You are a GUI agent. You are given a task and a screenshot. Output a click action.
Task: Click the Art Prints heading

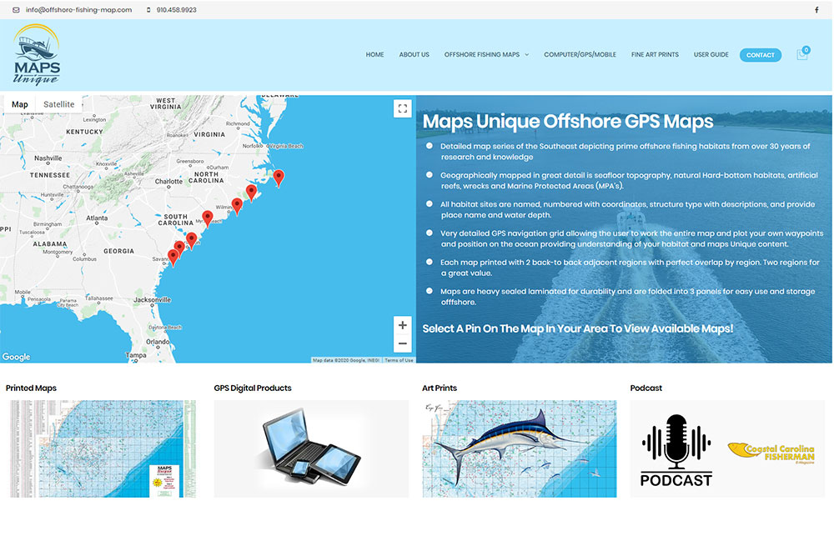(x=440, y=388)
